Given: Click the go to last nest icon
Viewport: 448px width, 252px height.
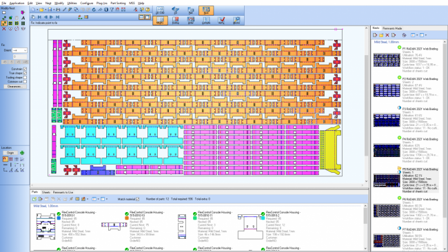Looking at the screenshot, I should click(57, 17).
